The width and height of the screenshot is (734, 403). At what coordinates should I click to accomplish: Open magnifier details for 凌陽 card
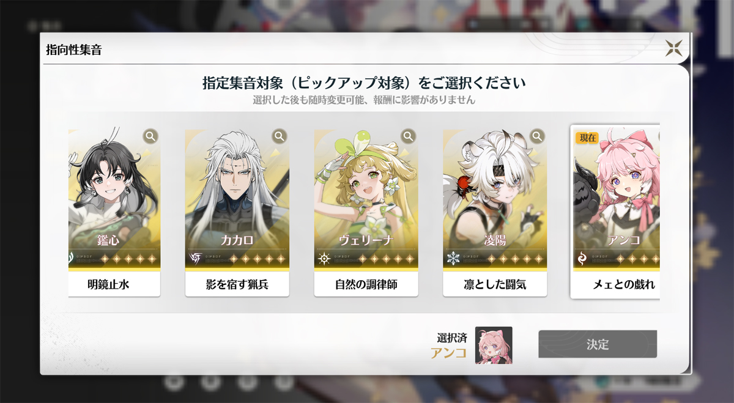pyautogui.click(x=538, y=136)
